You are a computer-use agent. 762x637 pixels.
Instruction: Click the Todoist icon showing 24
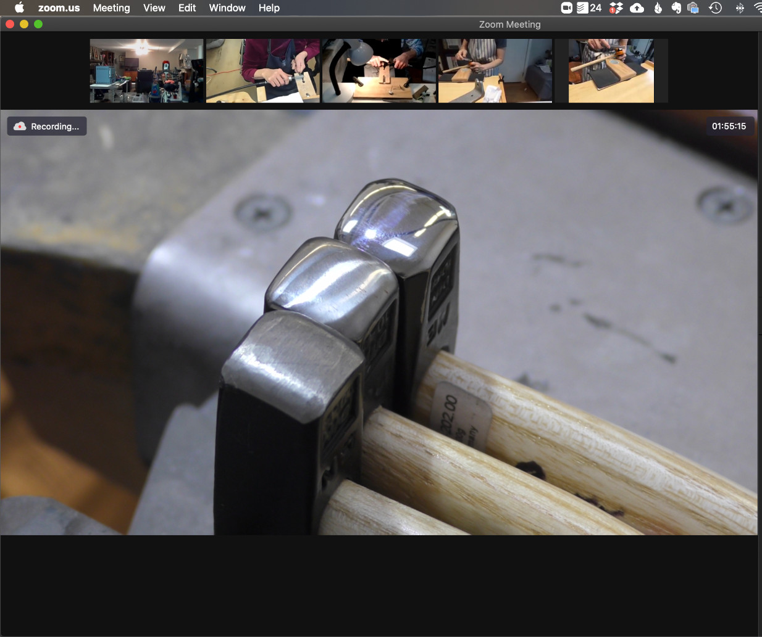click(x=589, y=8)
